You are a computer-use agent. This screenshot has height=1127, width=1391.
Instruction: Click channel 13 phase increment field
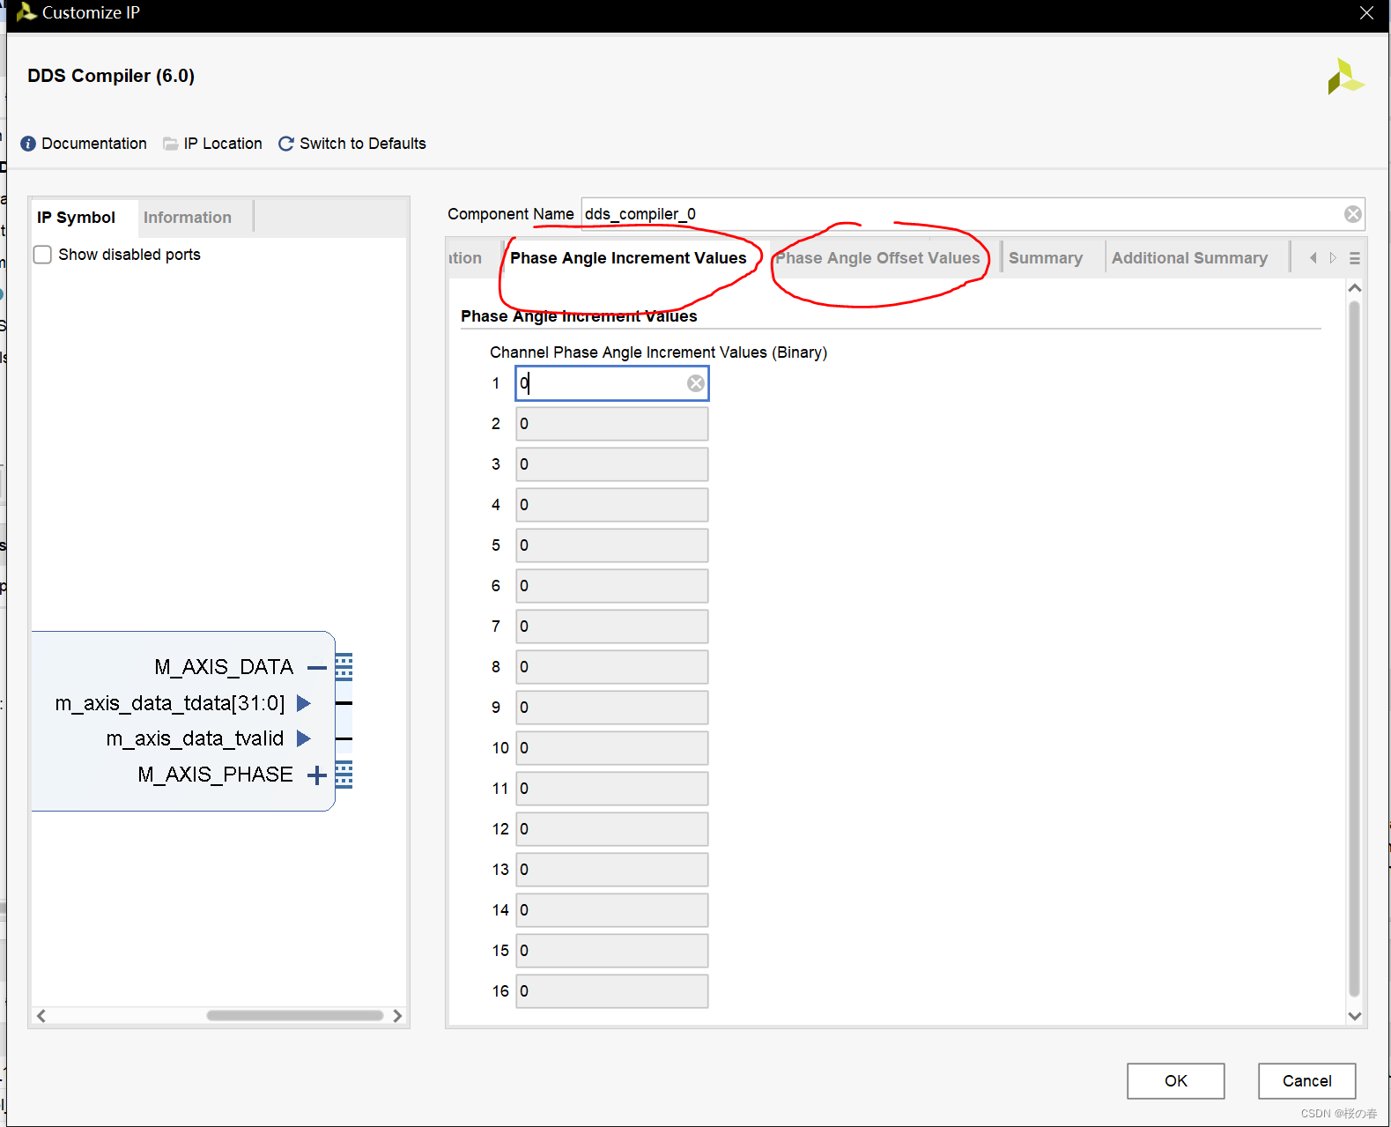pyautogui.click(x=612, y=870)
